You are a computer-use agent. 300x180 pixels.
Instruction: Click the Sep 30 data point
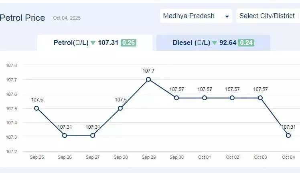(176, 98)
